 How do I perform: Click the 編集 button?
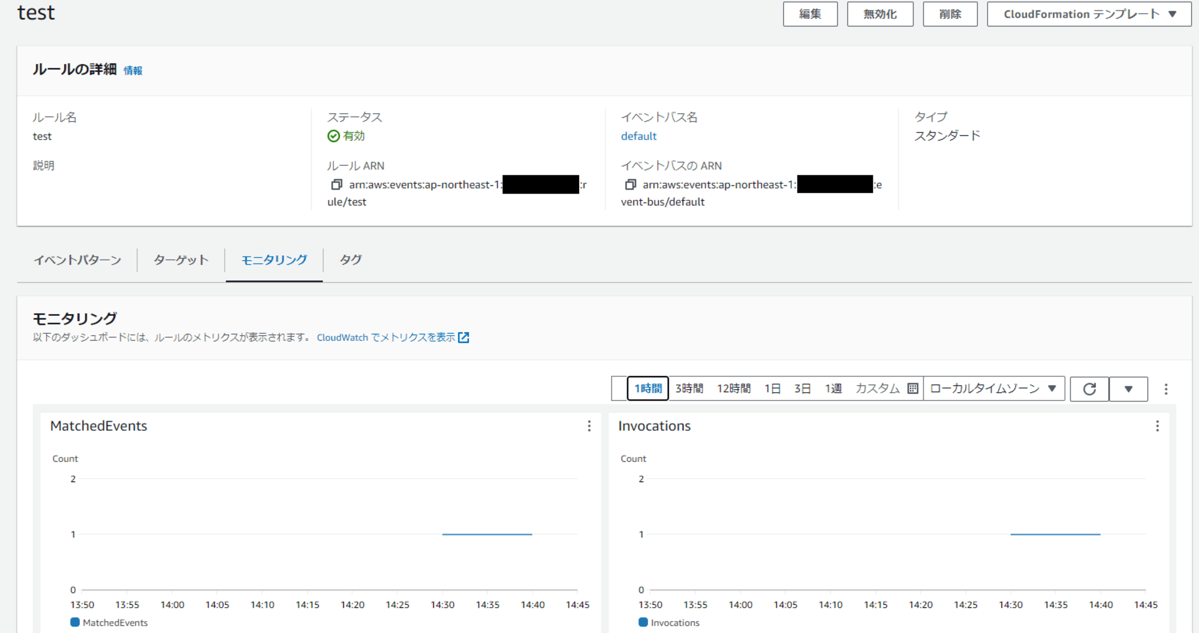(x=810, y=14)
